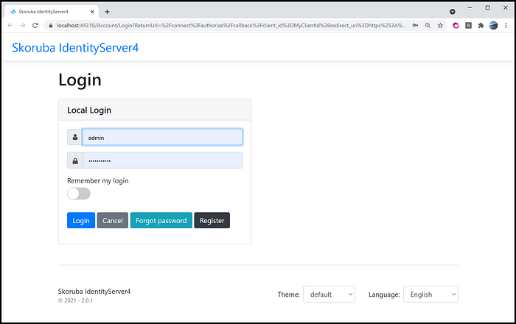
Task: Click the browser back arrow
Action: [x=10, y=25]
